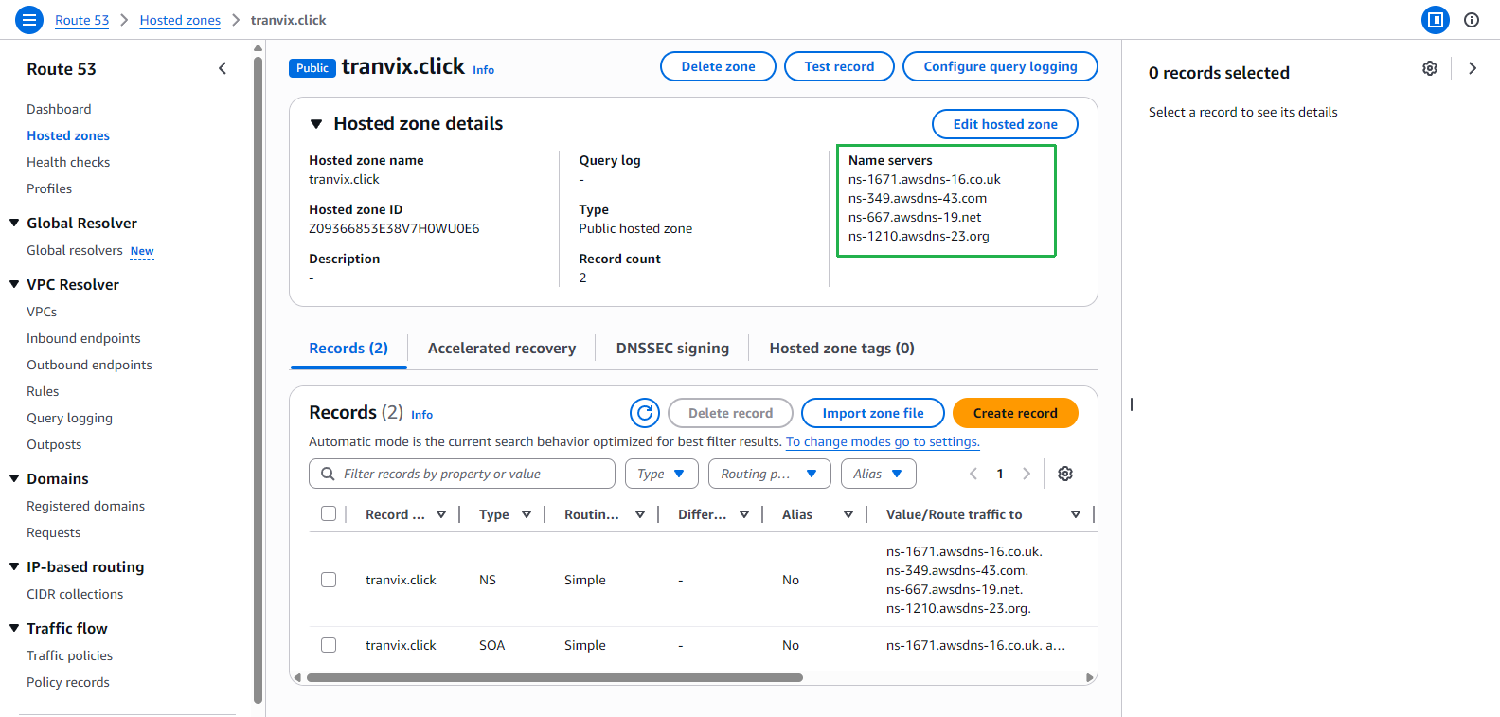Click hosted zone ID Z09366853E38V7H0WU0E6
The height and width of the screenshot is (717, 1500).
pos(394,228)
